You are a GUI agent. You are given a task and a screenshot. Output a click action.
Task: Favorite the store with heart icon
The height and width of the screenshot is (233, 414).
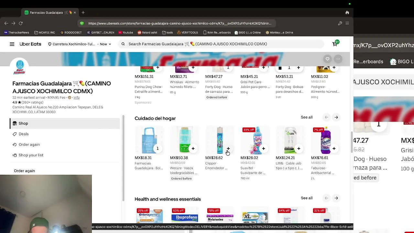tap(327, 59)
